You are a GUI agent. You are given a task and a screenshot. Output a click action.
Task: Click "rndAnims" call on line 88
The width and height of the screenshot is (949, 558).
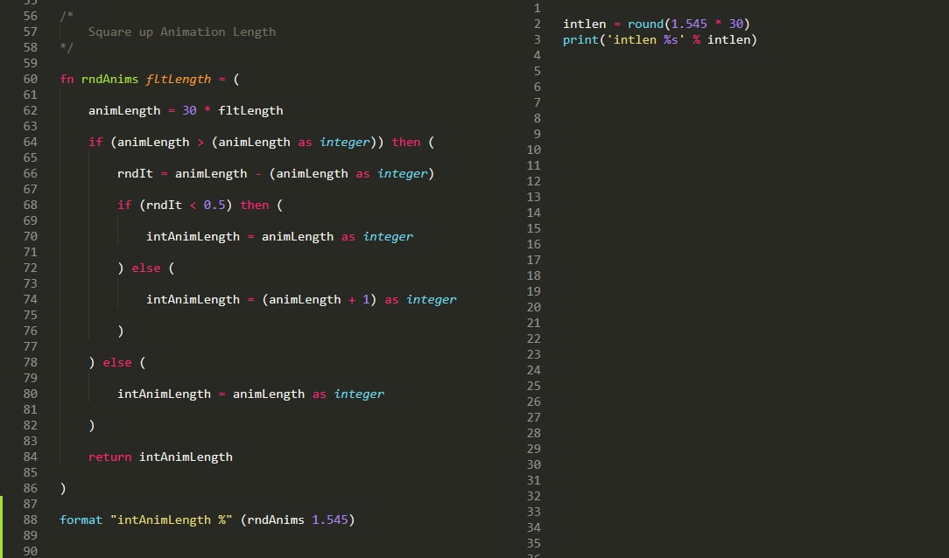[x=276, y=520]
